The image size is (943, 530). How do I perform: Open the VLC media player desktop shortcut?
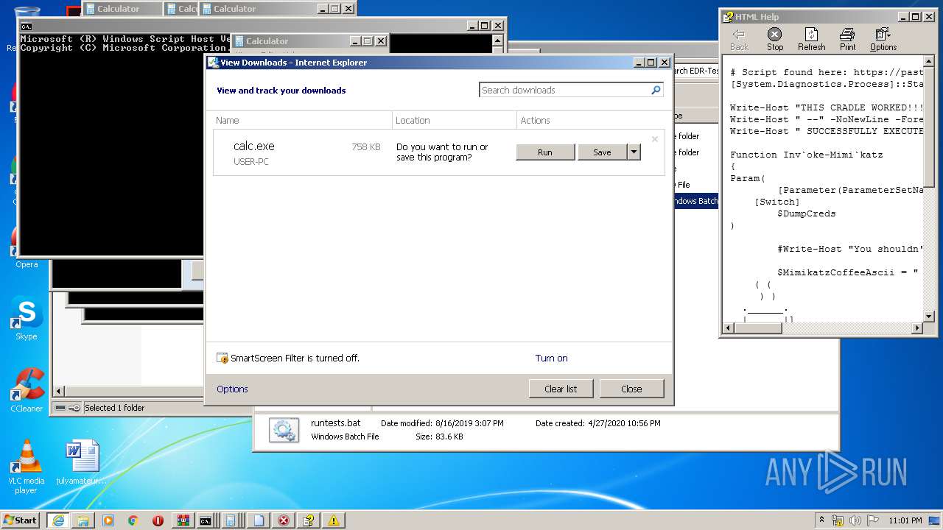click(x=27, y=466)
